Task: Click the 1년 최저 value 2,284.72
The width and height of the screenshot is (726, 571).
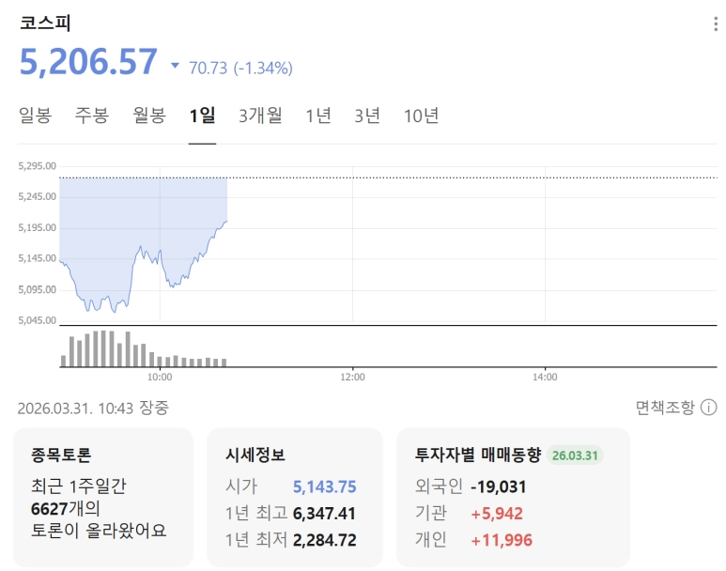Action: click(325, 540)
